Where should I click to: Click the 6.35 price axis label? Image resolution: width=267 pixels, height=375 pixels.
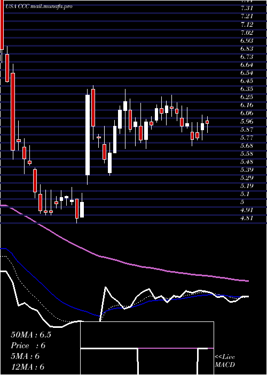[x=247, y=89]
